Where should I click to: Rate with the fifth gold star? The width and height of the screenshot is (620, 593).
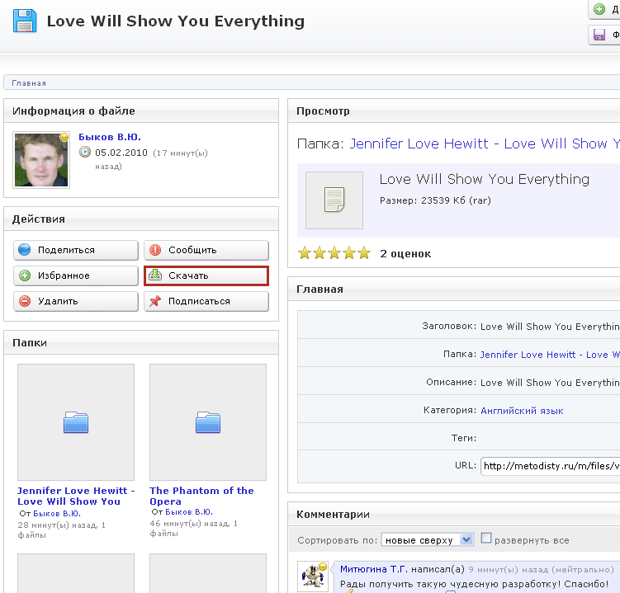(364, 253)
